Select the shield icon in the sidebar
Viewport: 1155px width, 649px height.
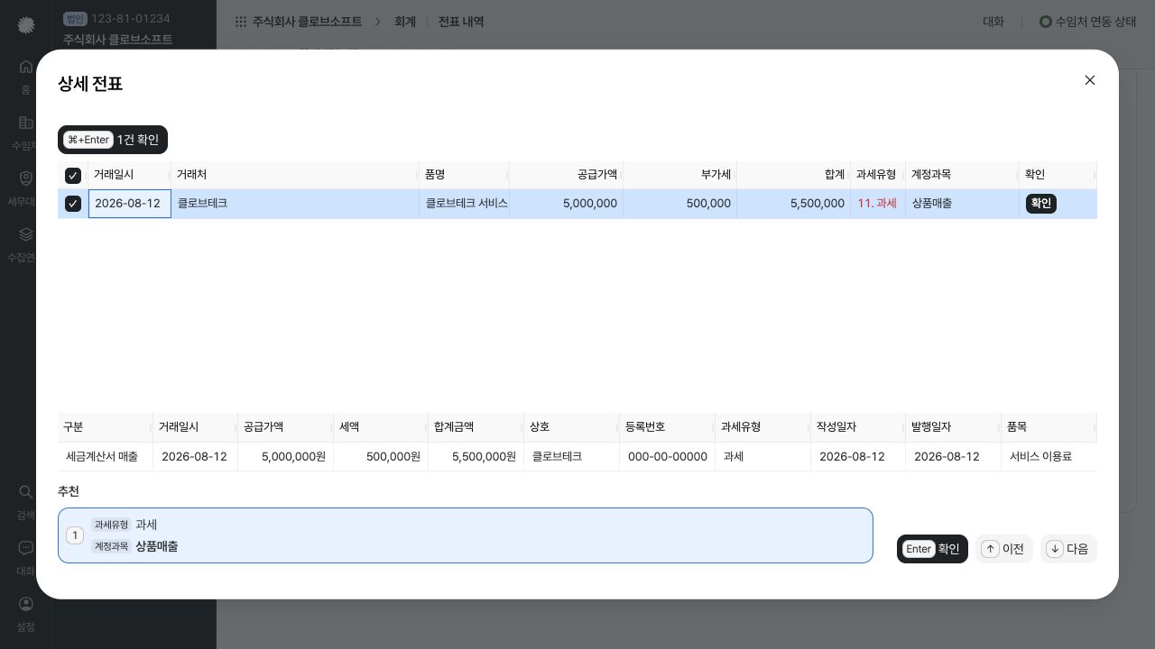(x=26, y=178)
